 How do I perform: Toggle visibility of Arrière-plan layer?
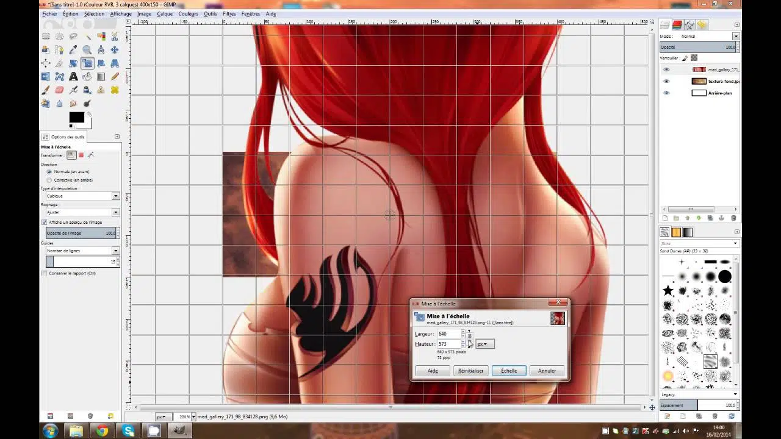[x=666, y=93]
